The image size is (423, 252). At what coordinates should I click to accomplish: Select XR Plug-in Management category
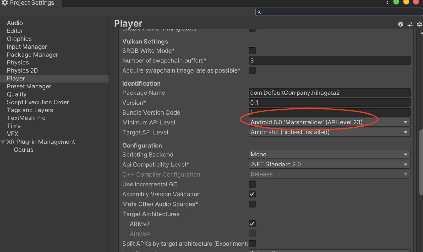(x=41, y=142)
